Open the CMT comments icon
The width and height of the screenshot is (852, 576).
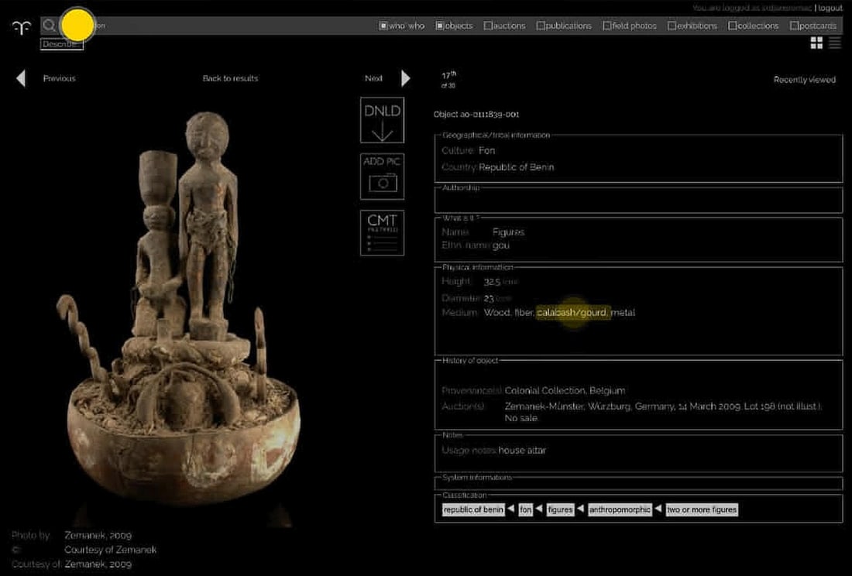(382, 233)
